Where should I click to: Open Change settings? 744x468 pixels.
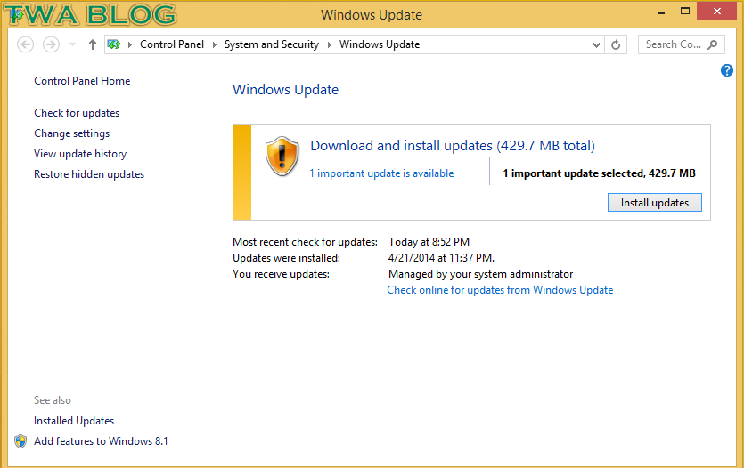pyautogui.click(x=71, y=133)
